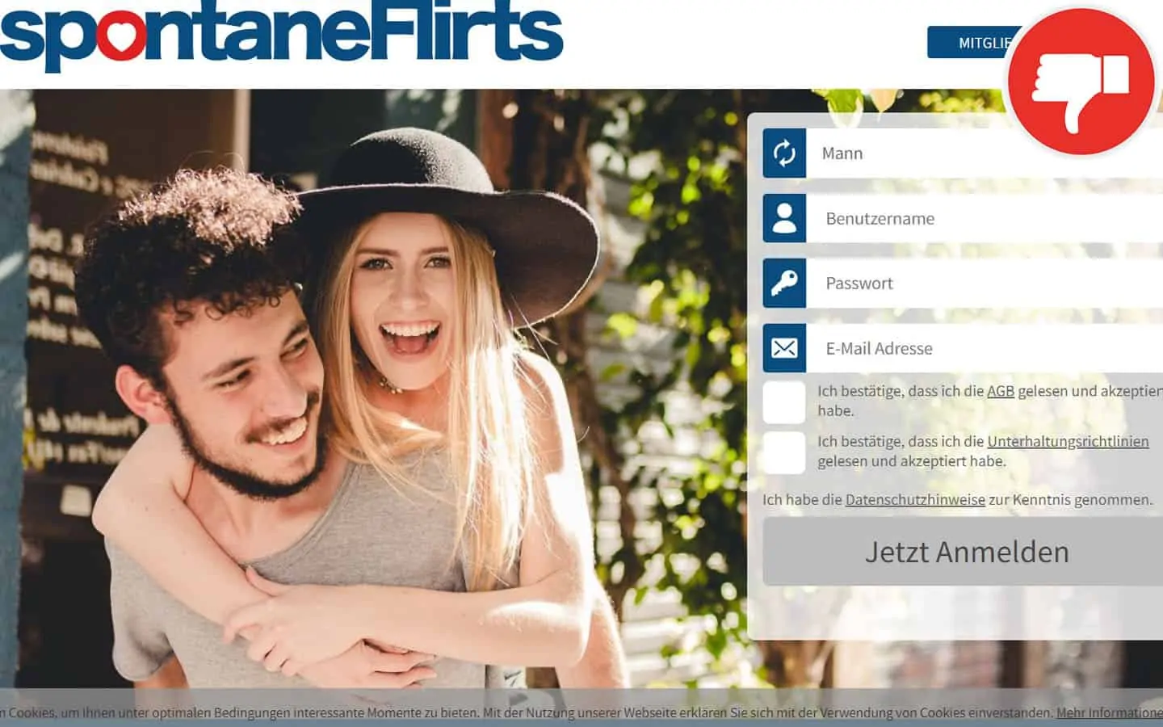Follow the Datenschutzhinweise link

[914, 500]
